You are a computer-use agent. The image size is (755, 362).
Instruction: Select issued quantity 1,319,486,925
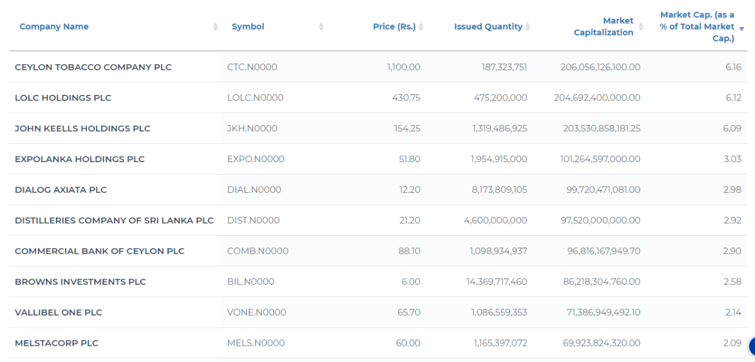tap(500, 128)
